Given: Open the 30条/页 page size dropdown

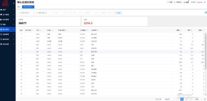Looking at the screenshot, I should (x=168, y=99).
